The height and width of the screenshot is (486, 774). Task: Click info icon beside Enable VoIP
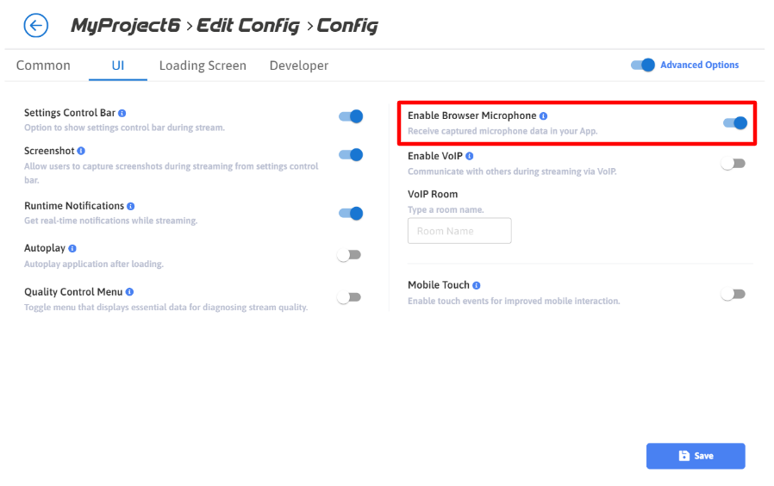point(470,156)
